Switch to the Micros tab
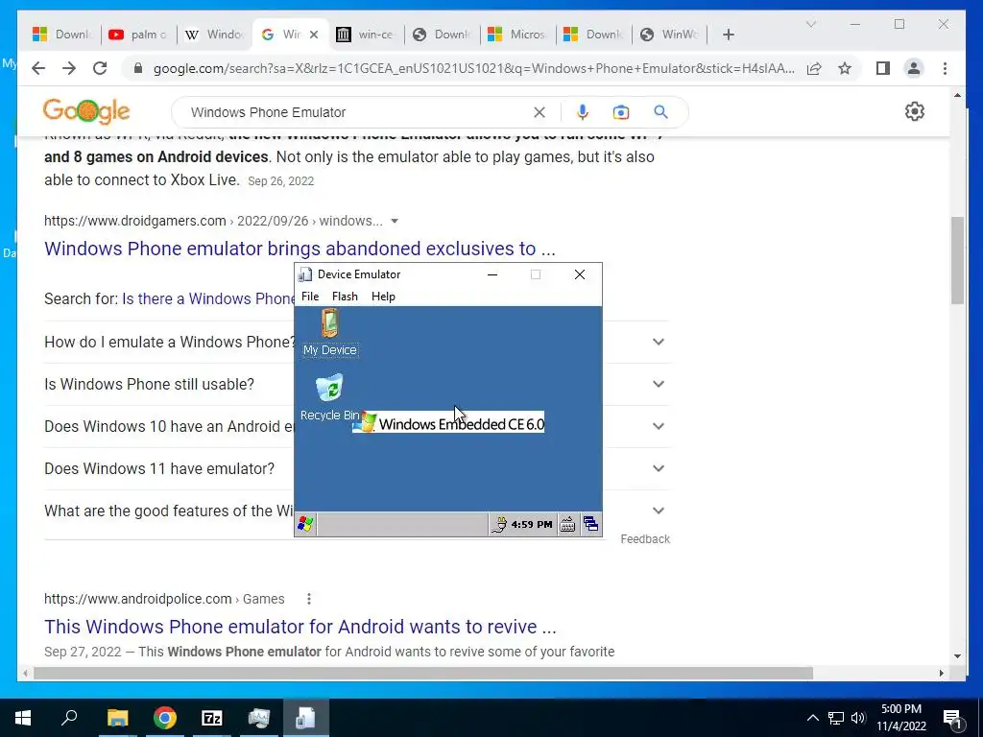Viewport: 983px width, 737px height. pyautogui.click(x=518, y=35)
